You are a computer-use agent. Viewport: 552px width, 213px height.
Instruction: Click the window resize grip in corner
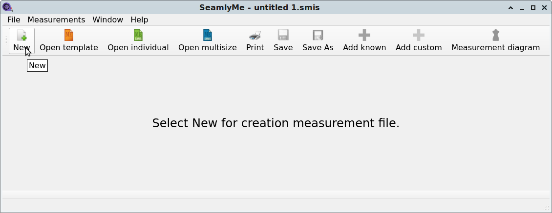click(x=546, y=207)
